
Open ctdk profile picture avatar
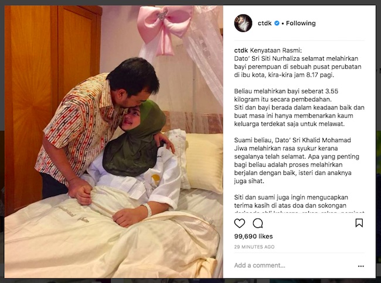click(243, 23)
